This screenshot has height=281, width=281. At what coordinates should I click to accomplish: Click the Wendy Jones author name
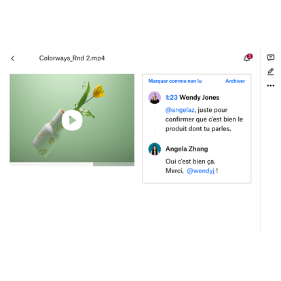(200, 98)
